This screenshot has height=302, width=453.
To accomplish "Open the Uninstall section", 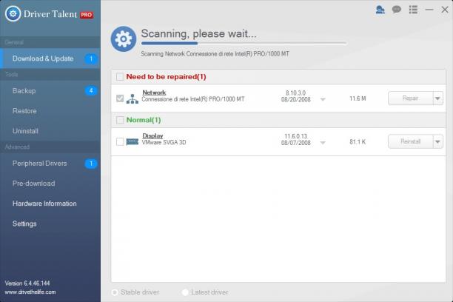I will (x=50, y=131).
